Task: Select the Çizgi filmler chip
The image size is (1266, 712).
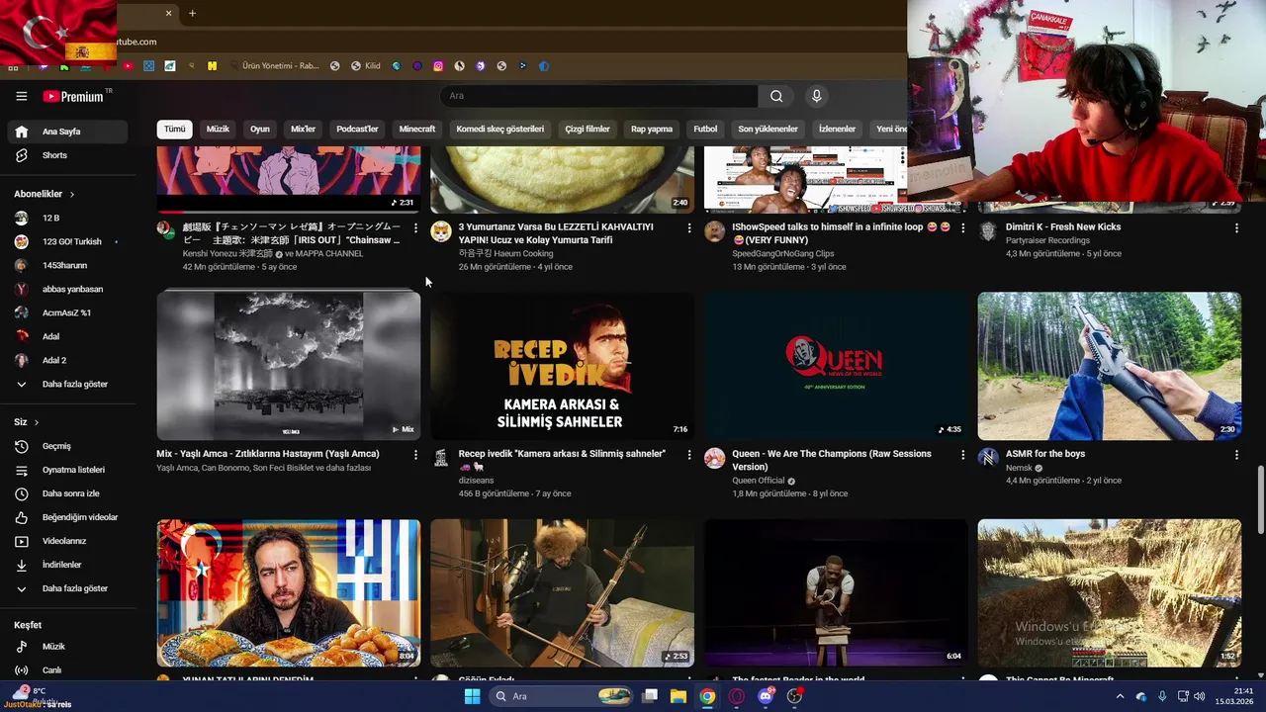Action: click(x=588, y=129)
